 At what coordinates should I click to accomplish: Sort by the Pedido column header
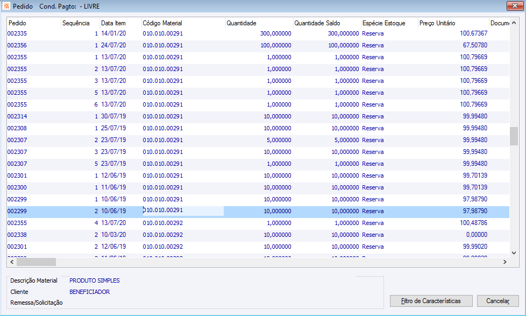tap(34, 23)
